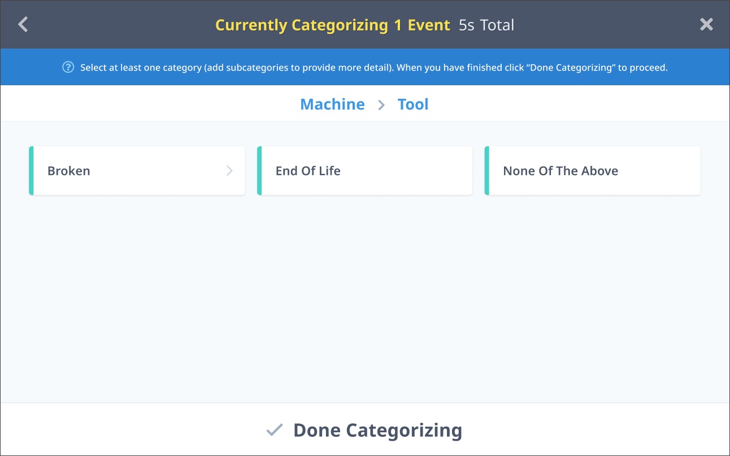Pick the None Of The Above category
Image resolution: width=730 pixels, height=456 pixels.
tap(592, 171)
